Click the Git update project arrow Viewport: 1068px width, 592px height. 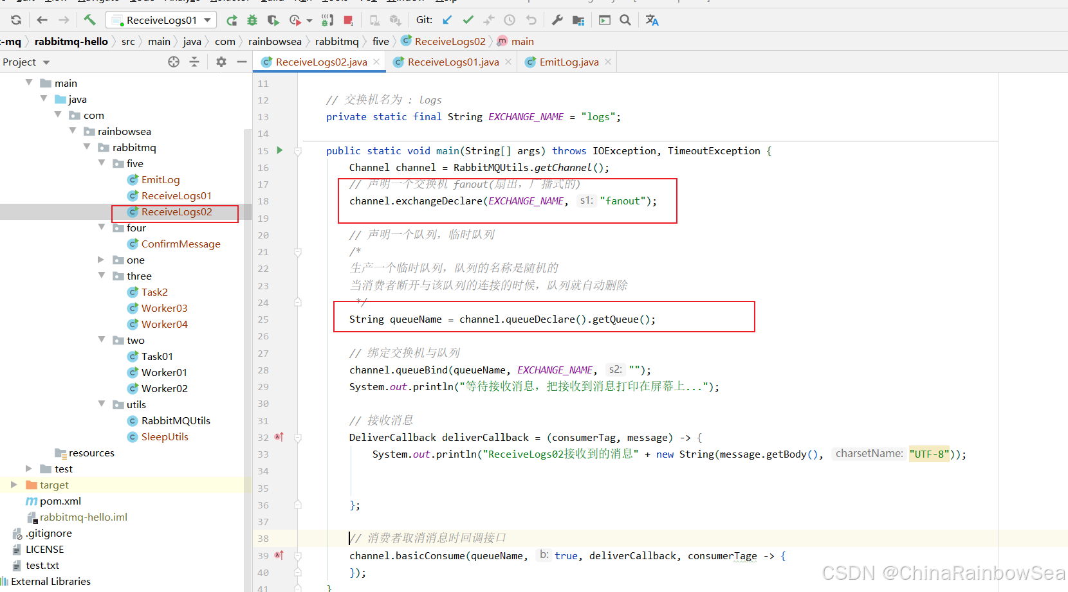pos(448,20)
